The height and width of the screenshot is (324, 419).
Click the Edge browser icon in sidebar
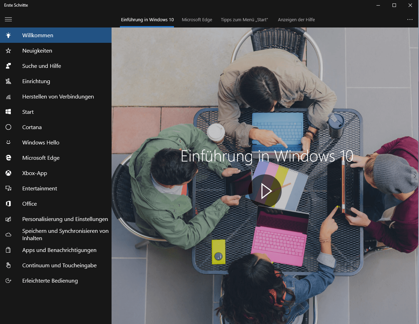click(8, 158)
